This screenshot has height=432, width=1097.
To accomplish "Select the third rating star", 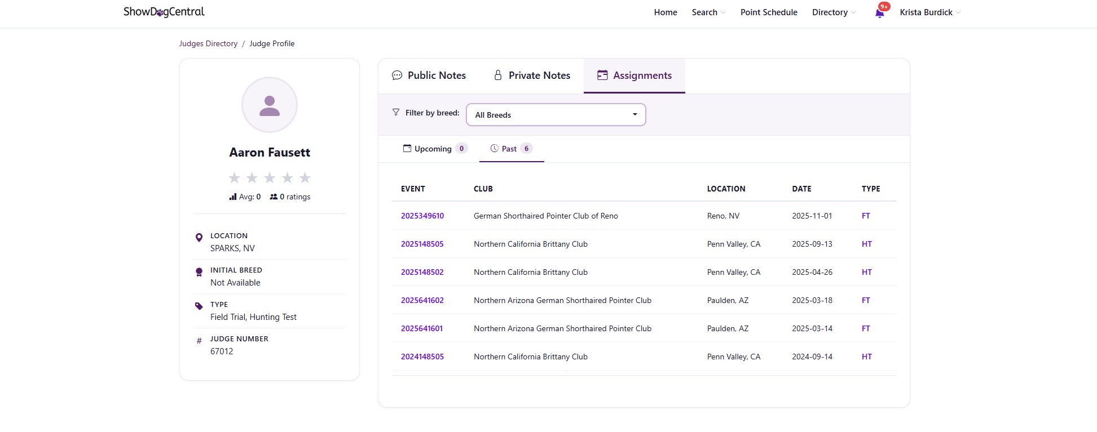I will [x=270, y=178].
